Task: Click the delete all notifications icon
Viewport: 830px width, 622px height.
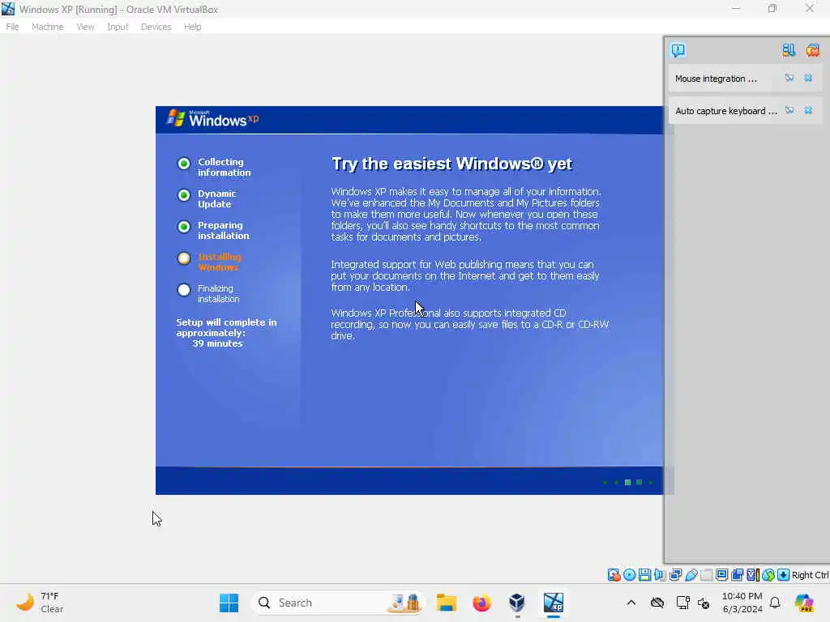Action: coord(812,50)
